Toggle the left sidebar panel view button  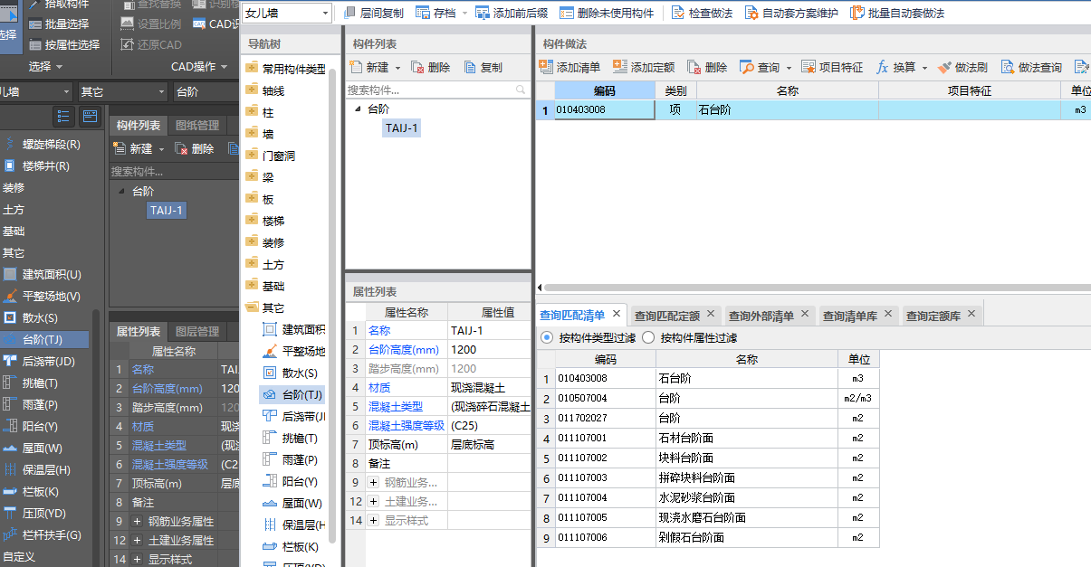89,116
